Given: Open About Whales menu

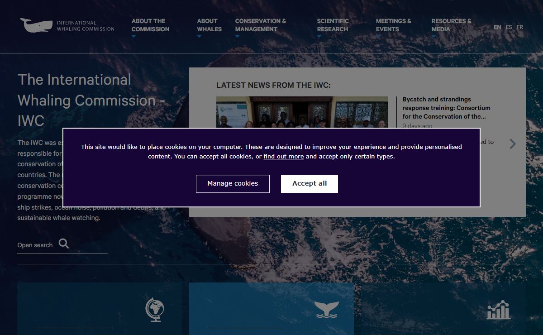Looking at the screenshot, I should click(209, 25).
